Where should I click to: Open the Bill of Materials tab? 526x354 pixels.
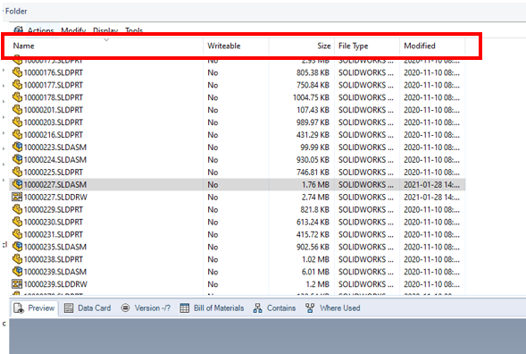point(212,308)
